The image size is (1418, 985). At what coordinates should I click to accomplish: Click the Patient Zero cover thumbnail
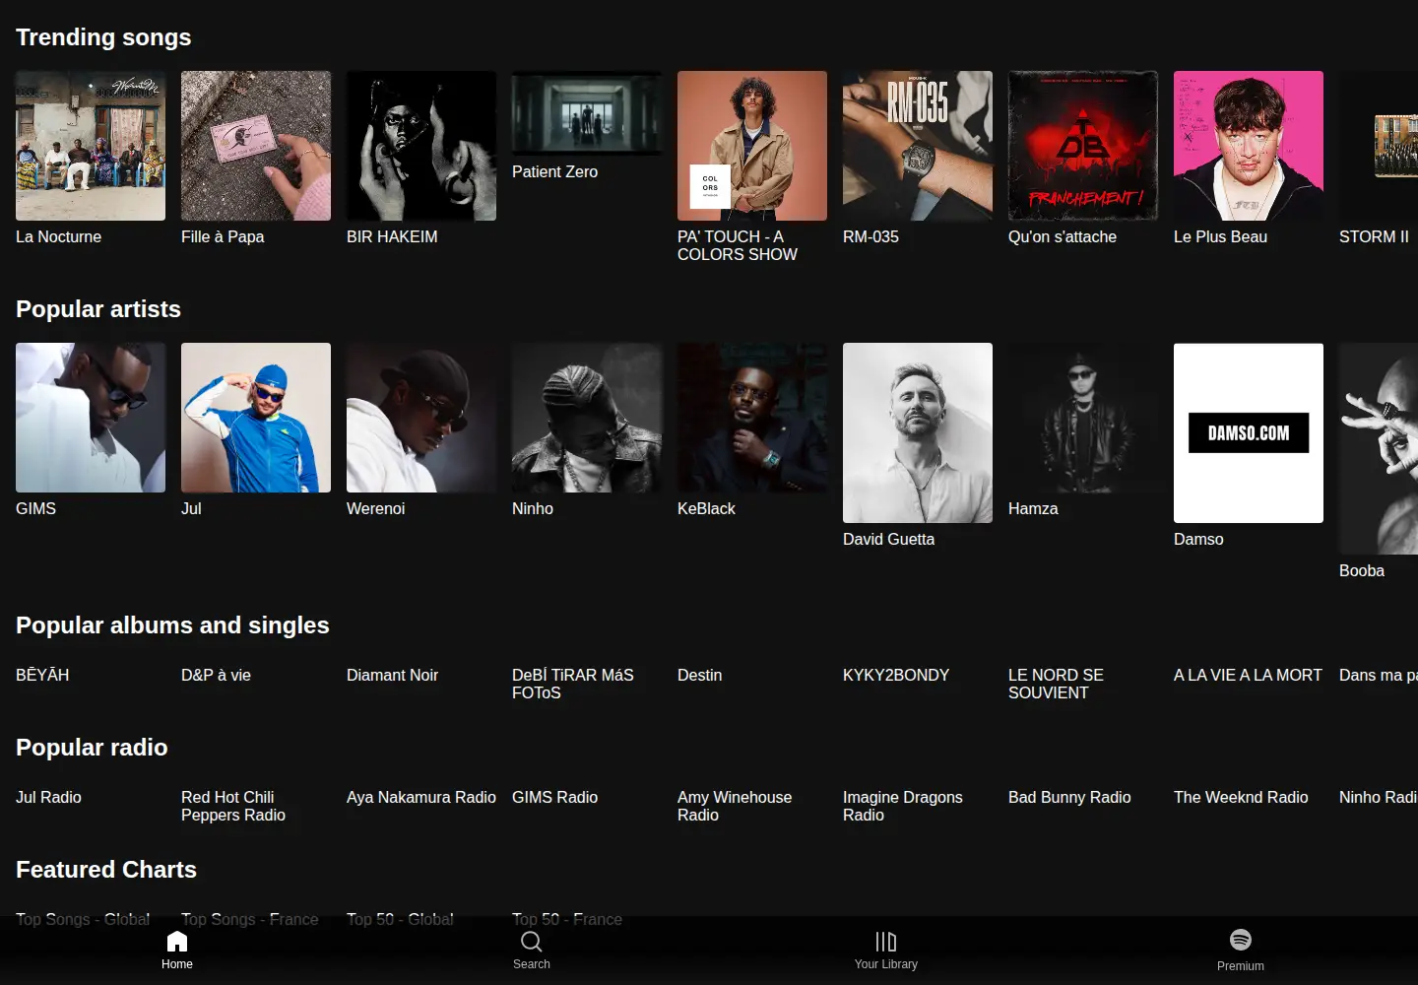coord(587,113)
